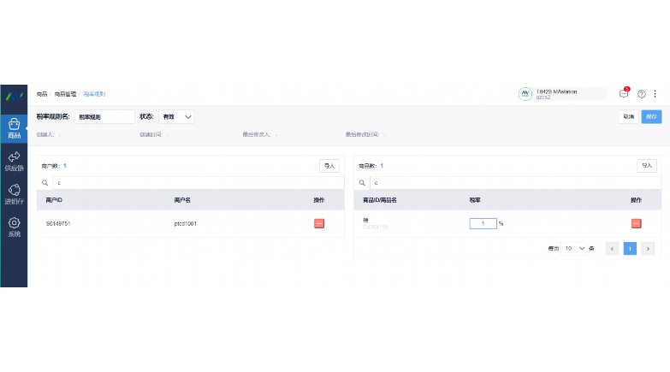Click the 商户ID column header
Screen dimensions: 670x372
[54, 200]
